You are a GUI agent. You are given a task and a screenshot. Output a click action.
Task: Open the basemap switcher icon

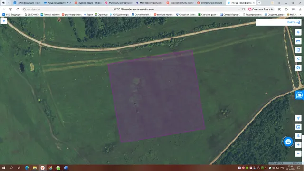[x=298, y=127]
